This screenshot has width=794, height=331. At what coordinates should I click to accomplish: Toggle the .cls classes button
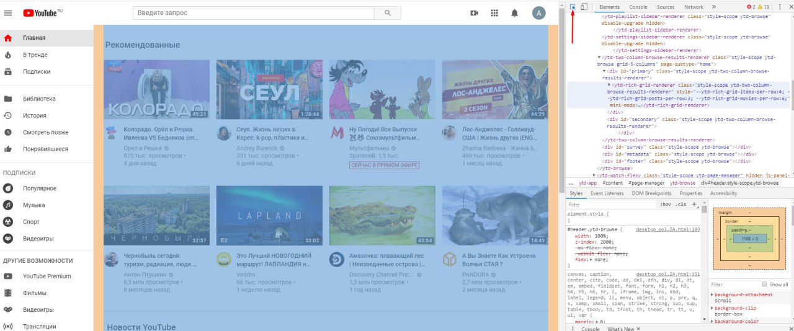[681, 204]
